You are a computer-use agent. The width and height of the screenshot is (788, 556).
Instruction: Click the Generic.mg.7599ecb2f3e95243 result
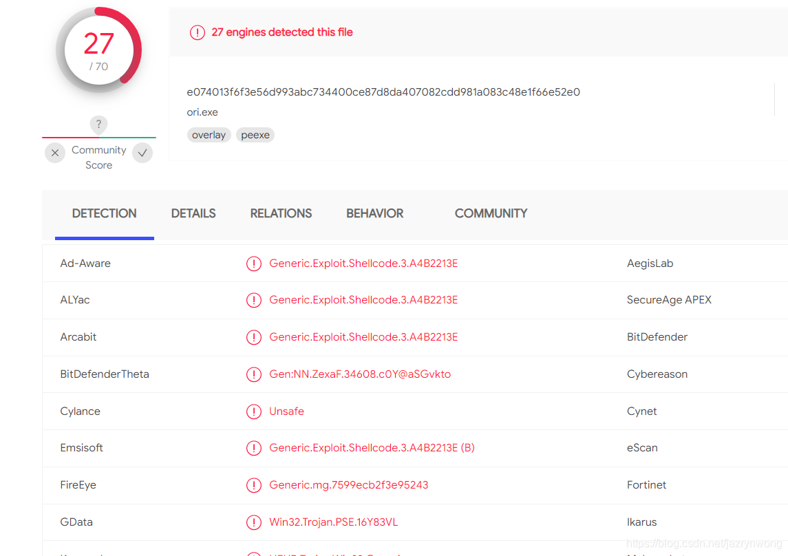349,484
